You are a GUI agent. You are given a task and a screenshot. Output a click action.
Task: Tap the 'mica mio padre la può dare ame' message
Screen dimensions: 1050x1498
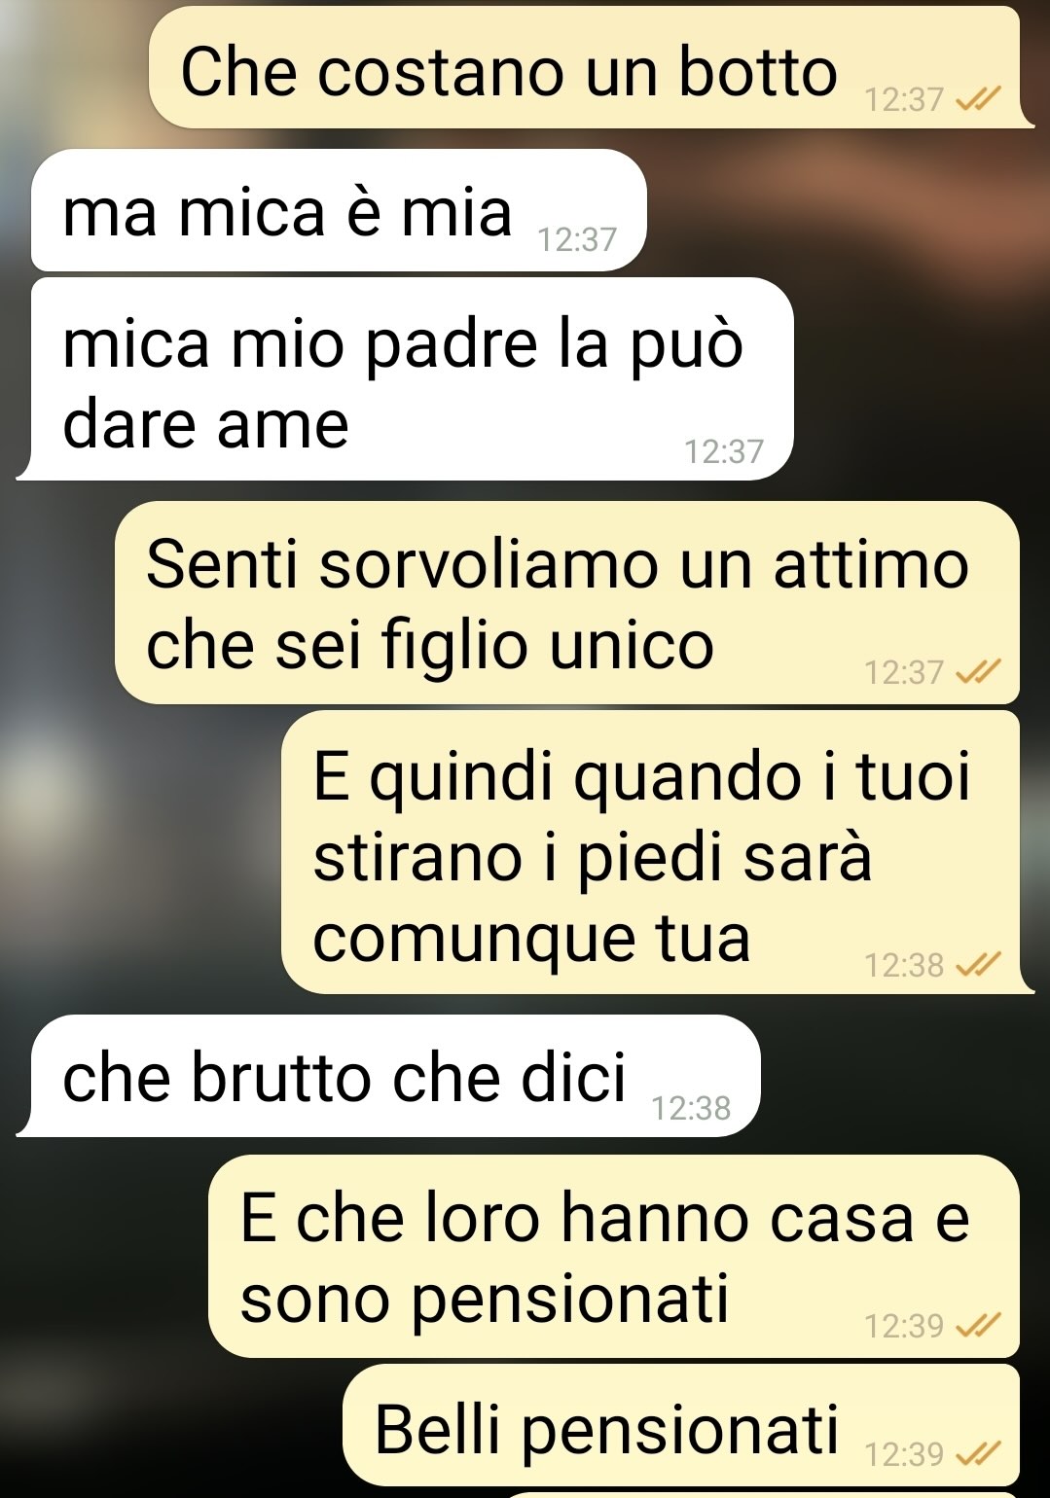(405, 379)
